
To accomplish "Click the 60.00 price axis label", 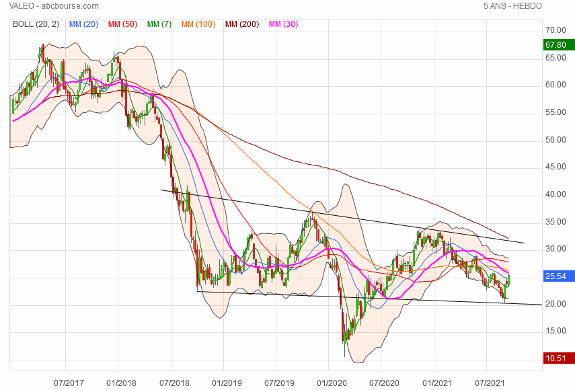I will (x=555, y=85).
